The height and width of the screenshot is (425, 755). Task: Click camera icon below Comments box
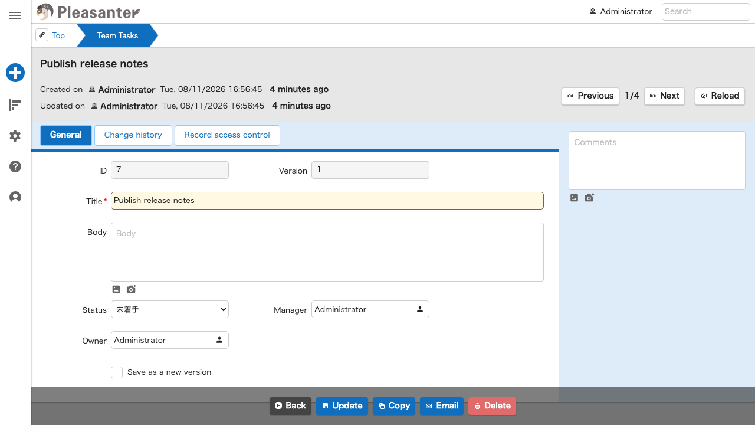pos(589,198)
